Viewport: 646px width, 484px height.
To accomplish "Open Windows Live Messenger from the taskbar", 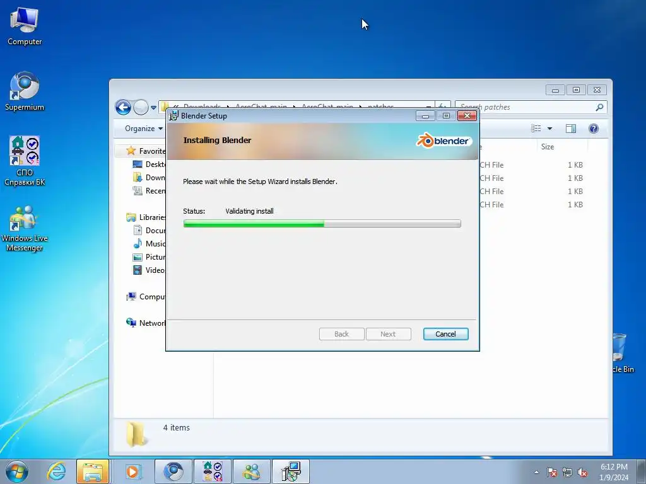I will click(x=252, y=471).
